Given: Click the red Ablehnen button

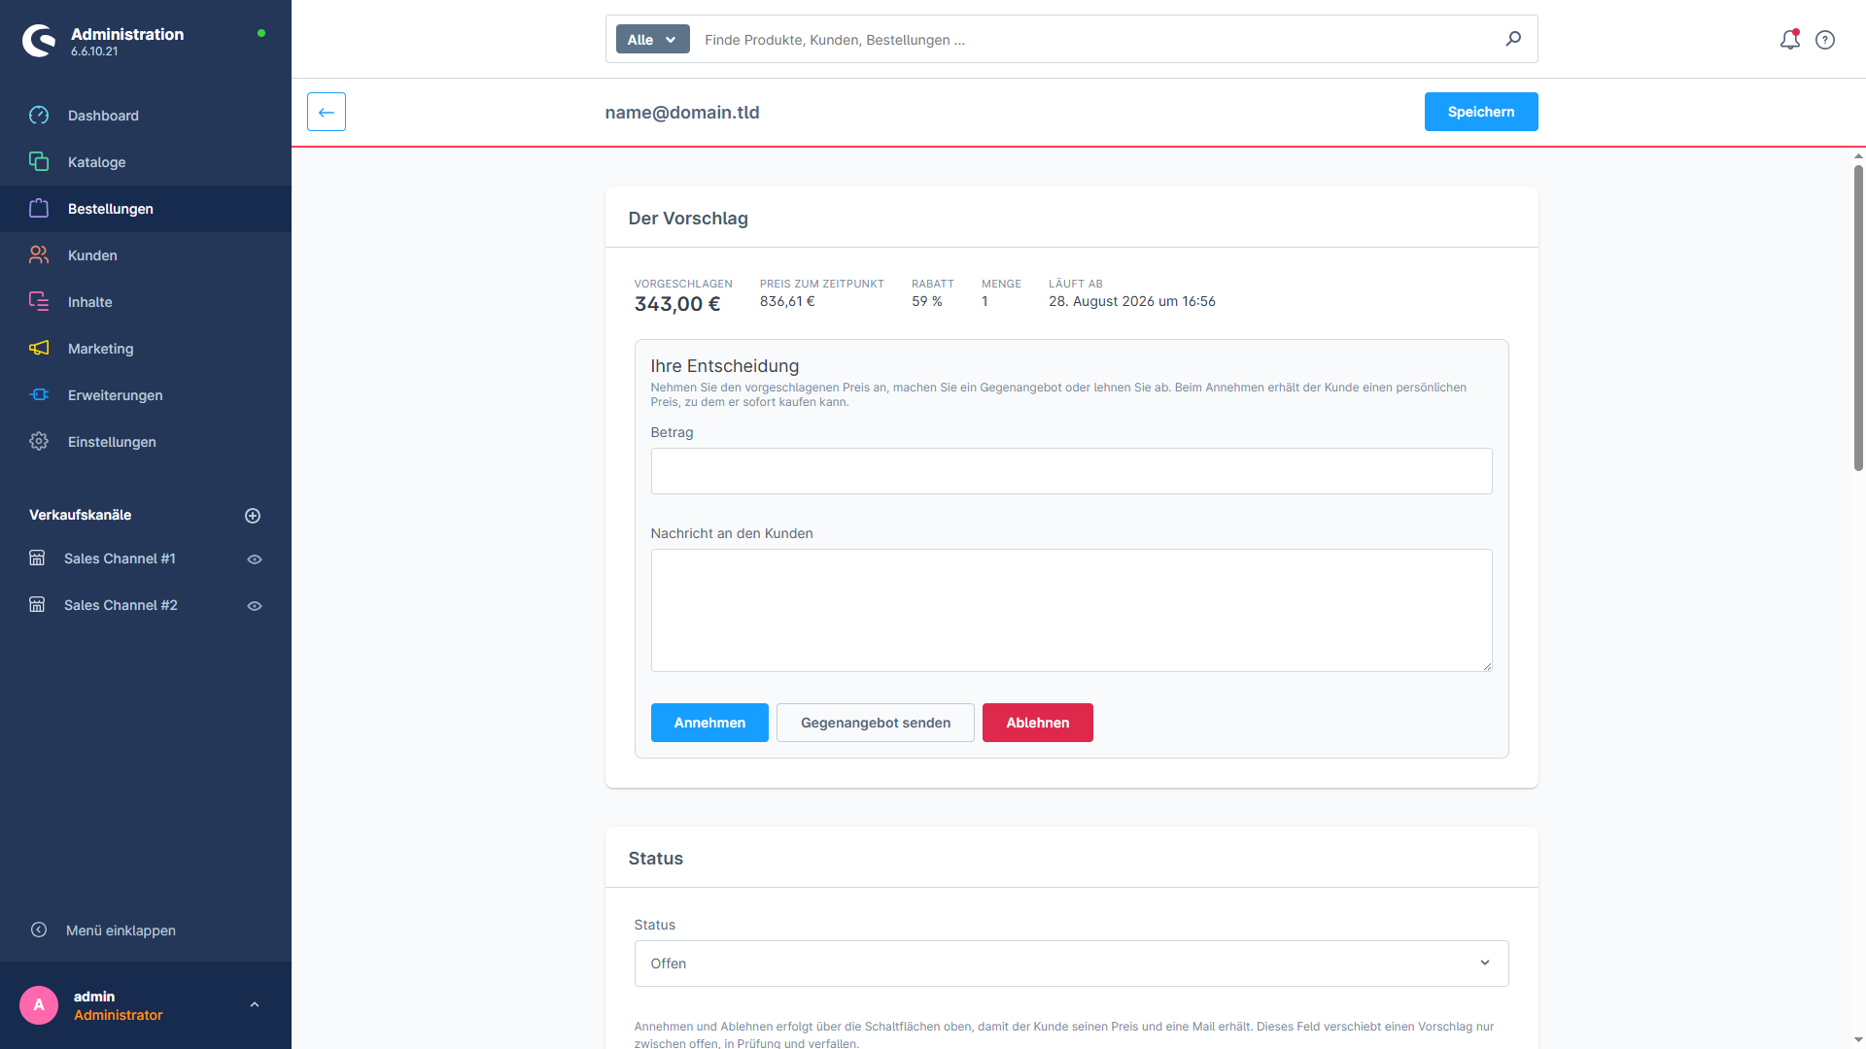Looking at the screenshot, I should click(1038, 723).
